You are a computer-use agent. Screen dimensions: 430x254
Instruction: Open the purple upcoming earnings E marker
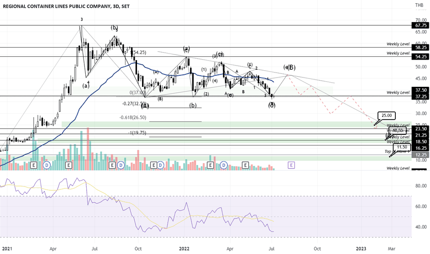click(x=291, y=165)
